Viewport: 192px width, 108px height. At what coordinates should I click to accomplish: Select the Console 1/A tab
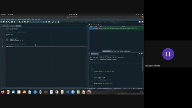(94, 54)
